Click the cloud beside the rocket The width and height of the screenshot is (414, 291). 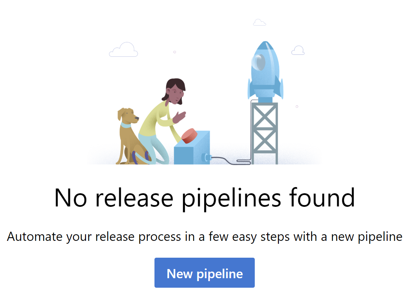pyautogui.click(x=298, y=49)
